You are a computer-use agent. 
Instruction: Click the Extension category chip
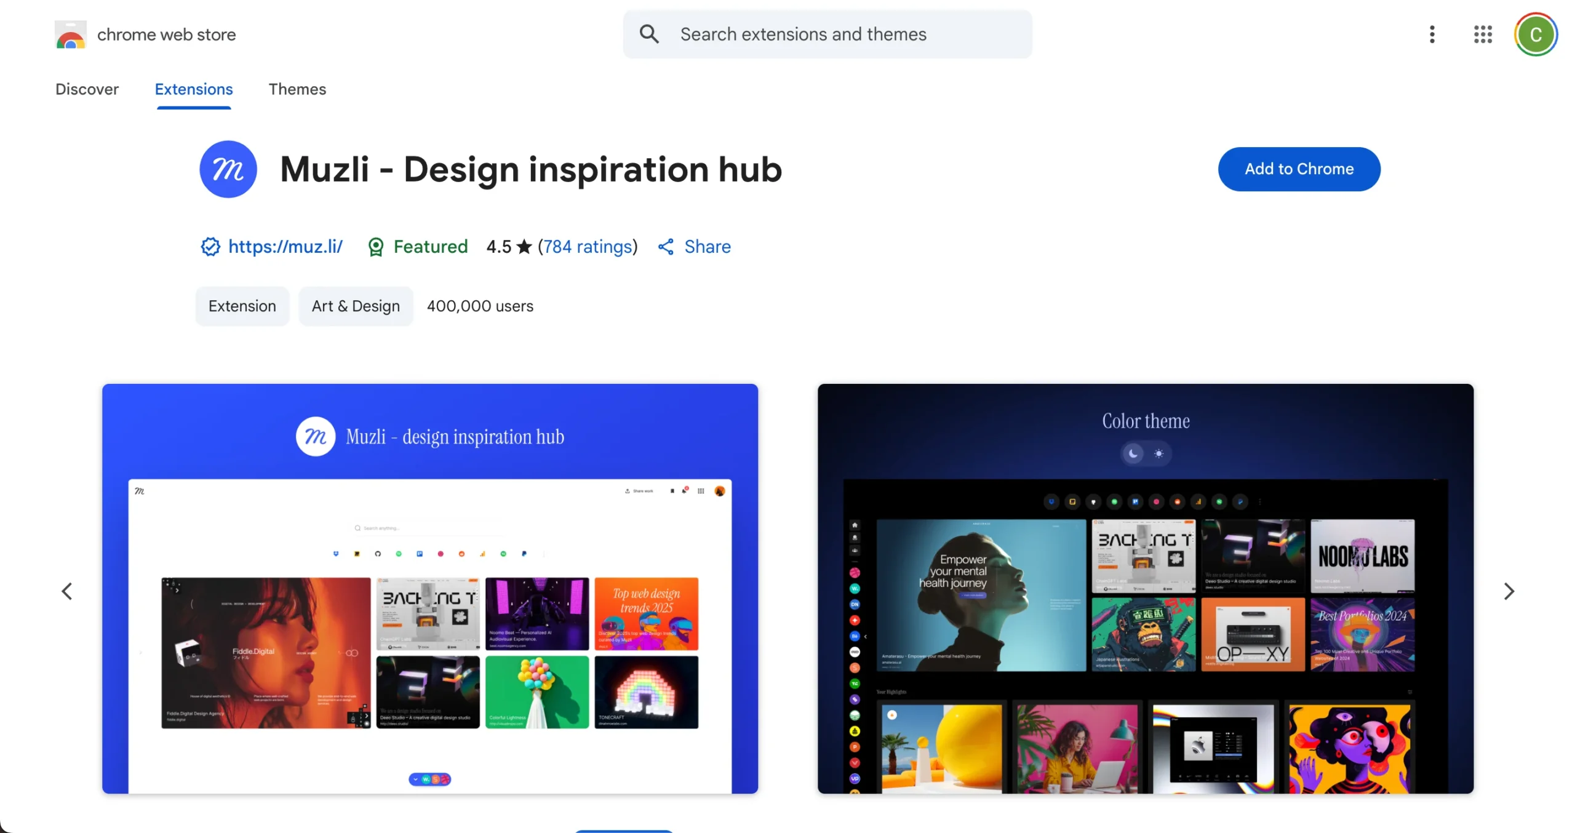tap(242, 306)
